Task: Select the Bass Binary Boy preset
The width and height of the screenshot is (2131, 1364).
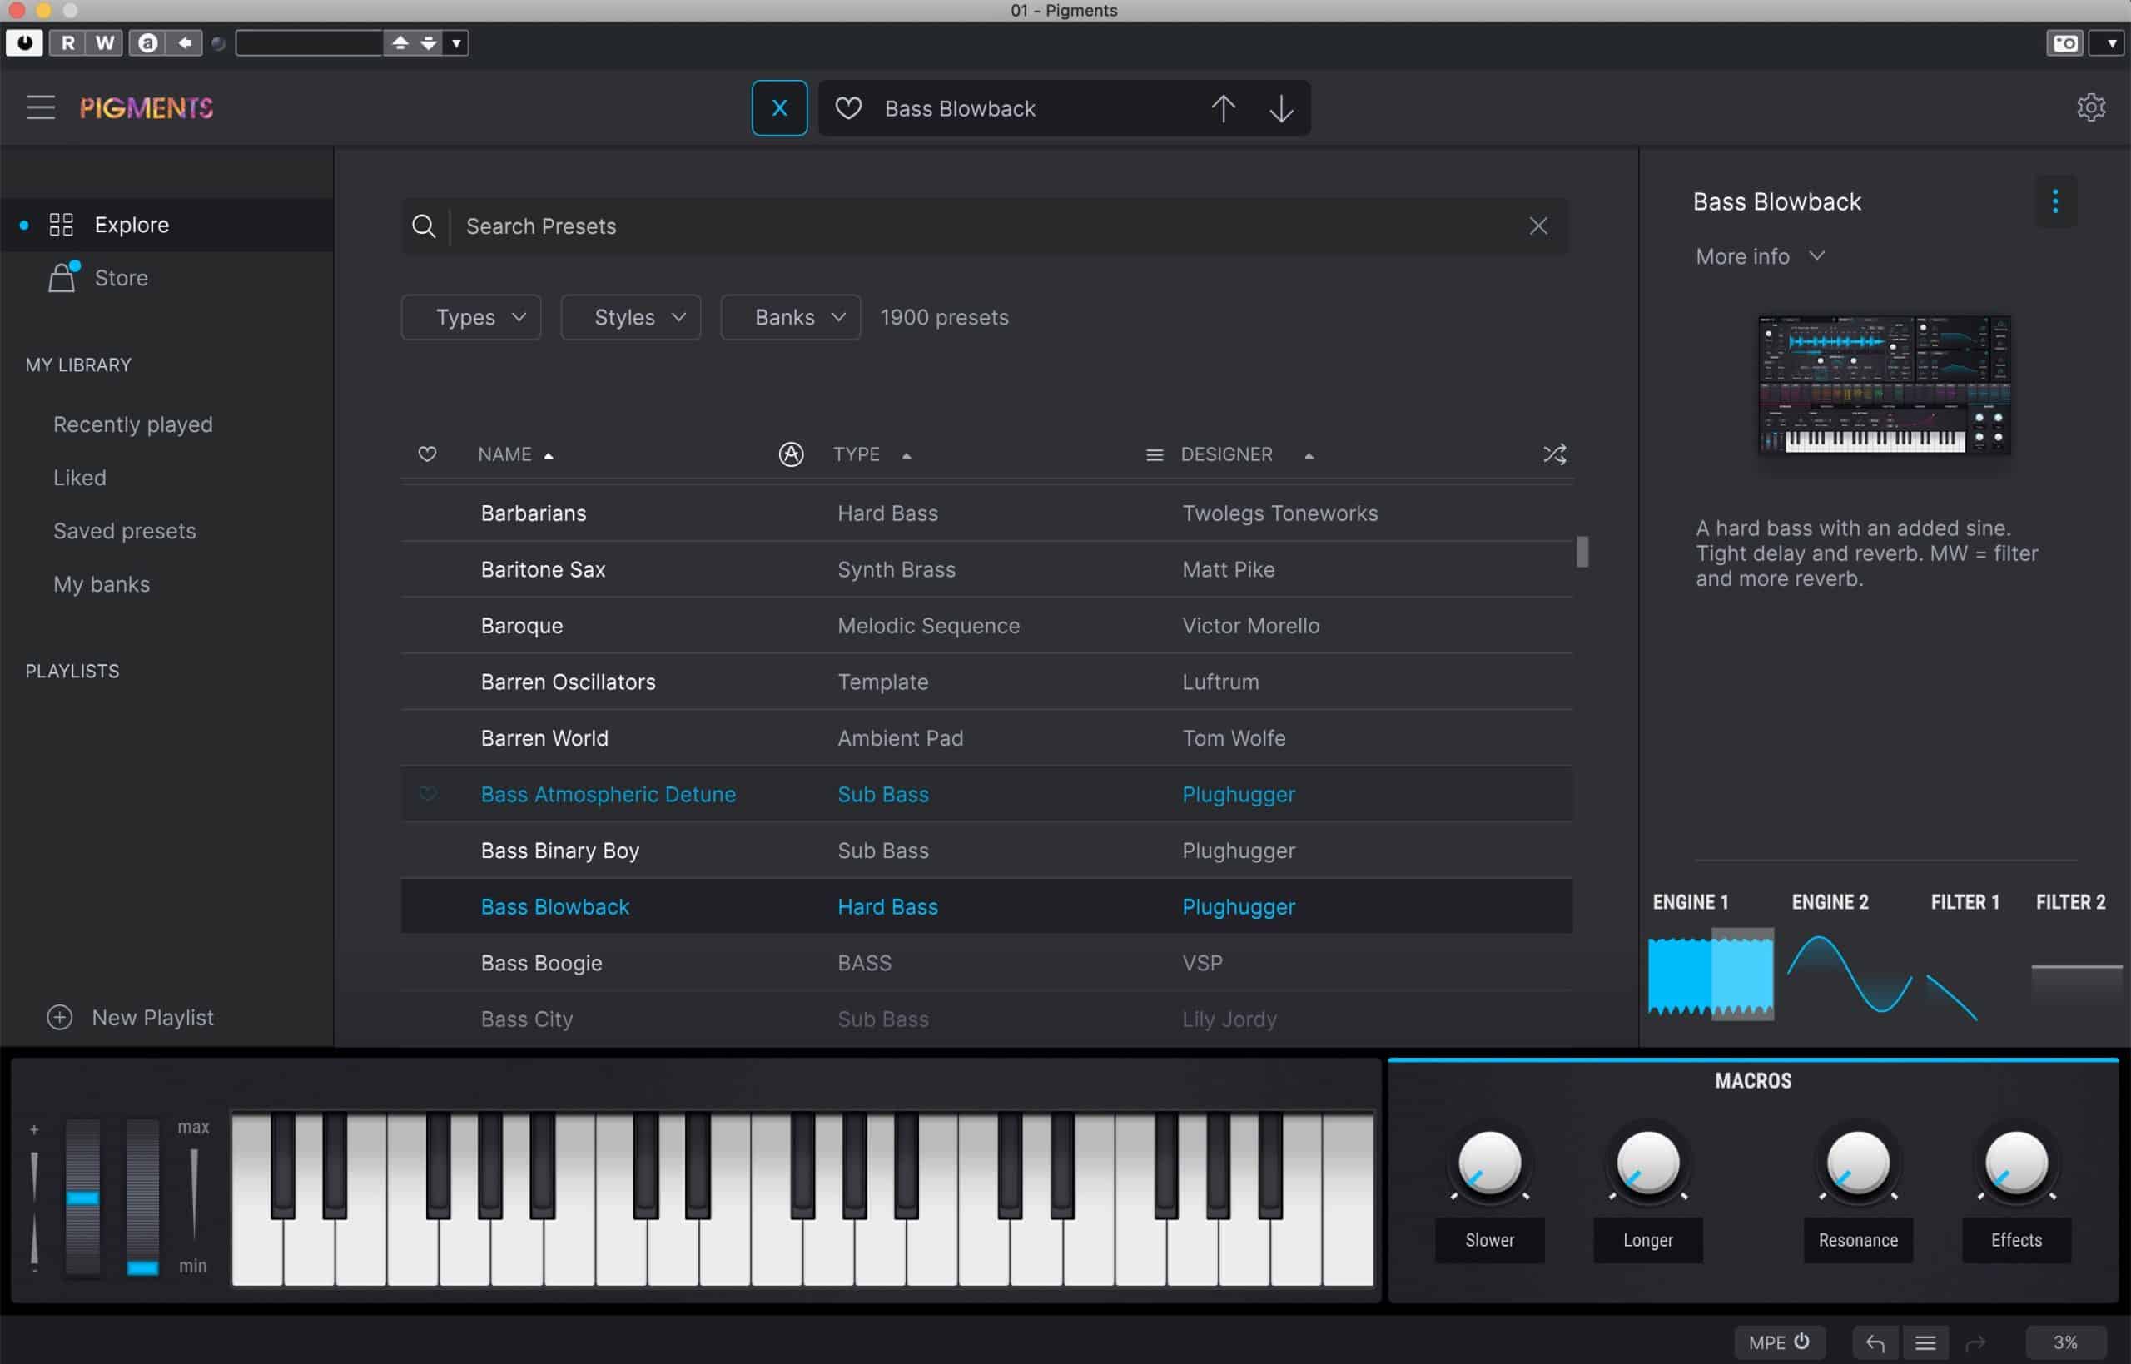Action: point(986,851)
